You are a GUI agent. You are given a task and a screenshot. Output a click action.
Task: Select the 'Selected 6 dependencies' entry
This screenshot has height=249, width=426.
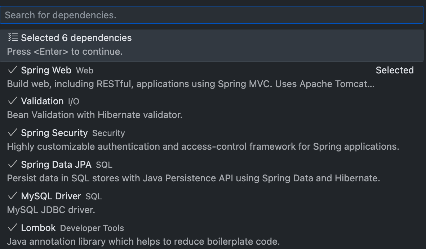click(76, 38)
